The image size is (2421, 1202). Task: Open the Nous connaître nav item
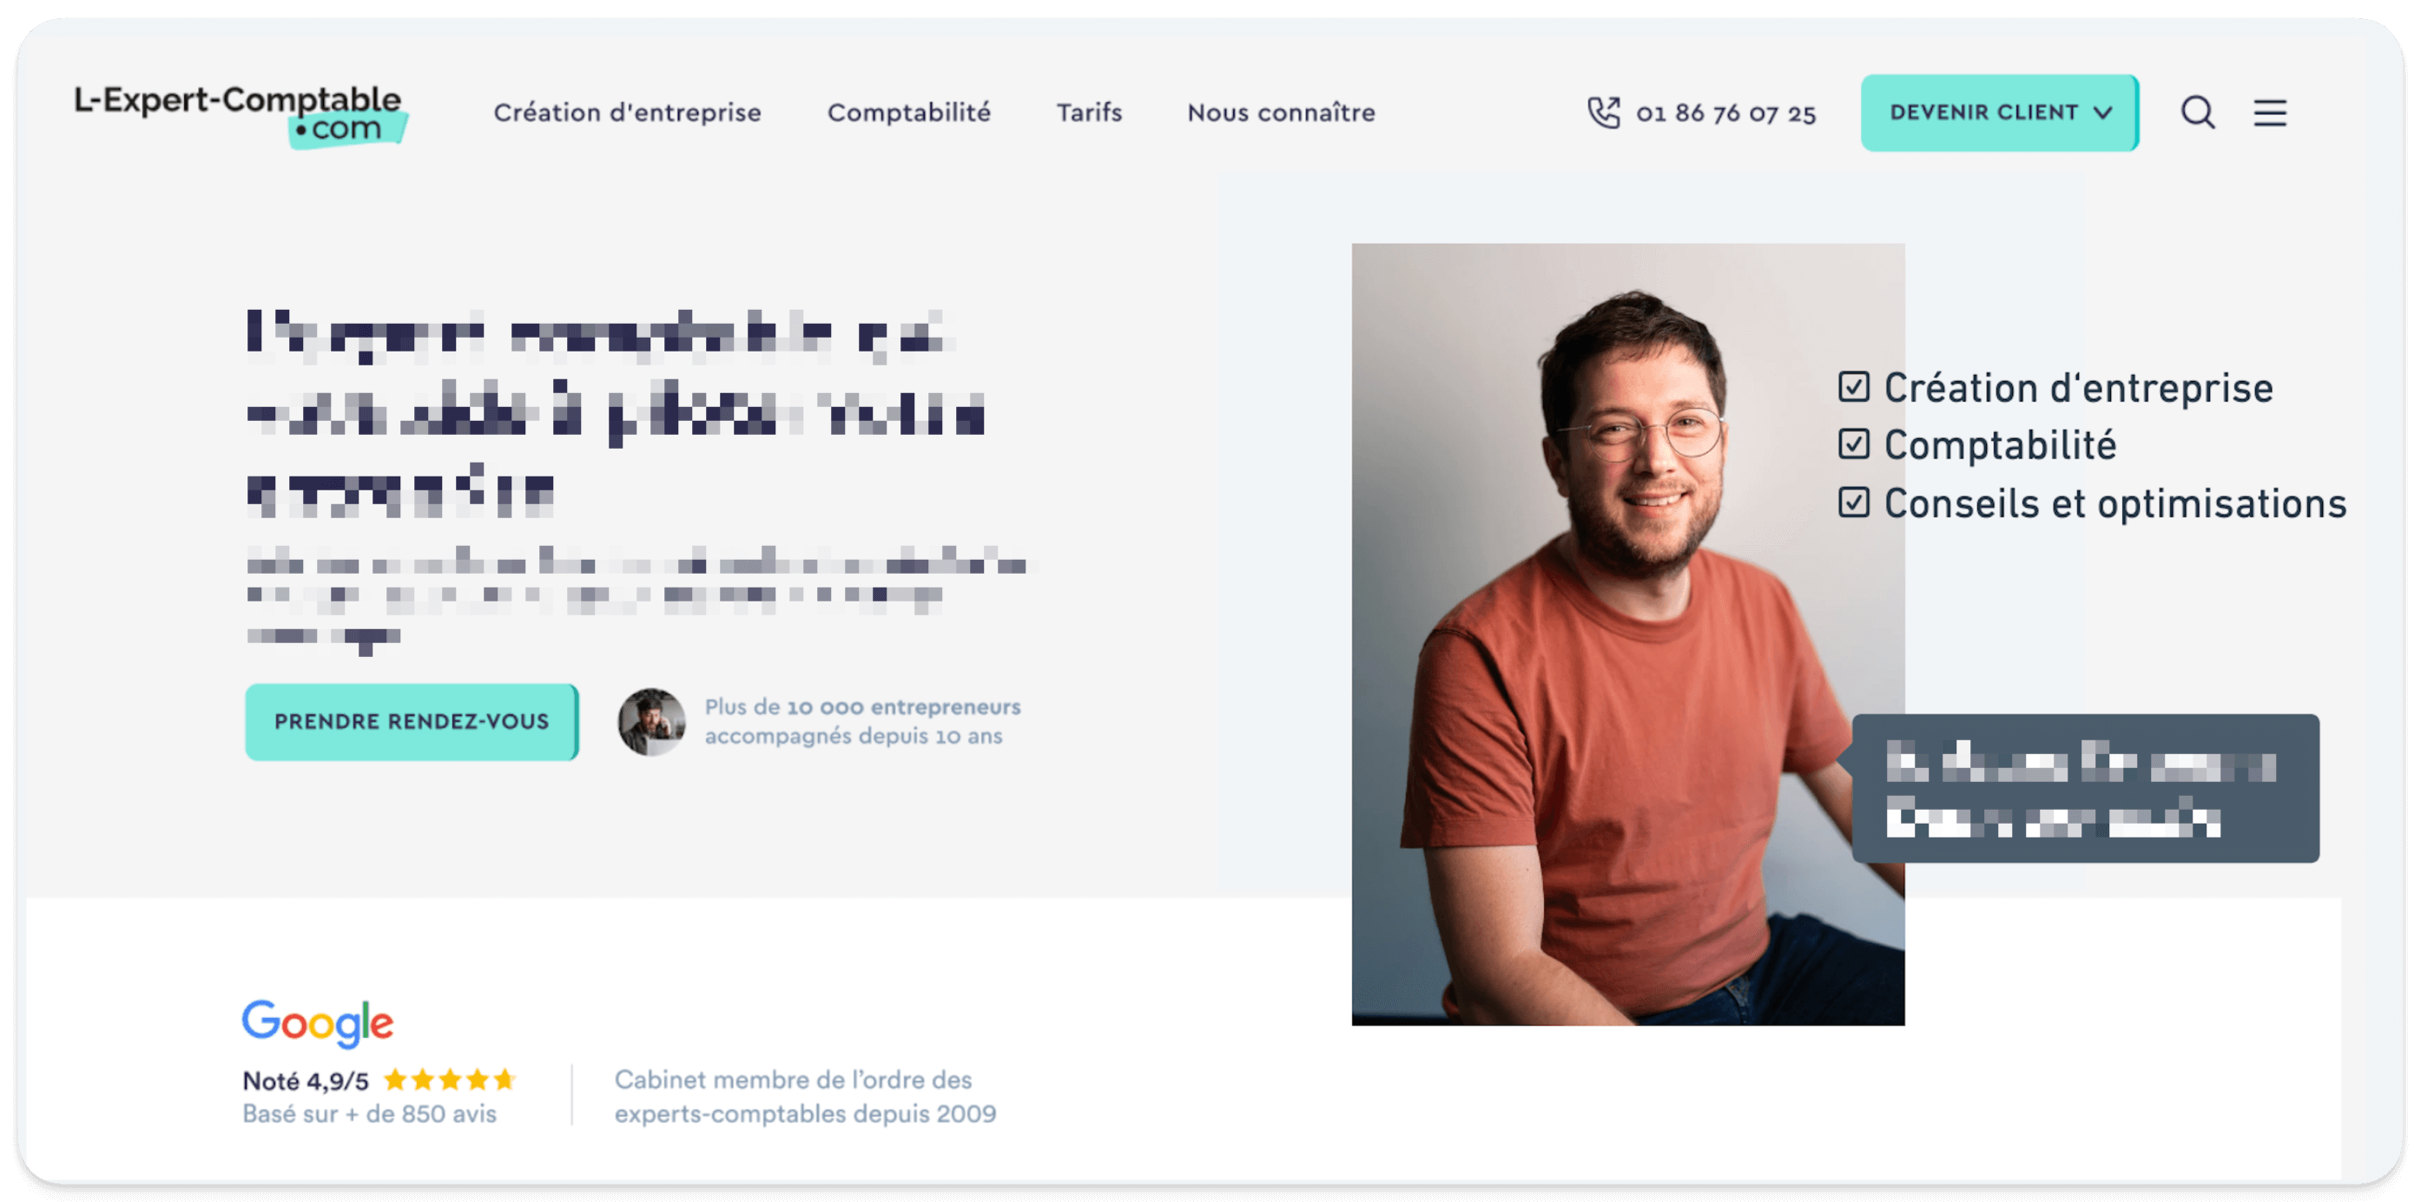pyautogui.click(x=1280, y=113)
